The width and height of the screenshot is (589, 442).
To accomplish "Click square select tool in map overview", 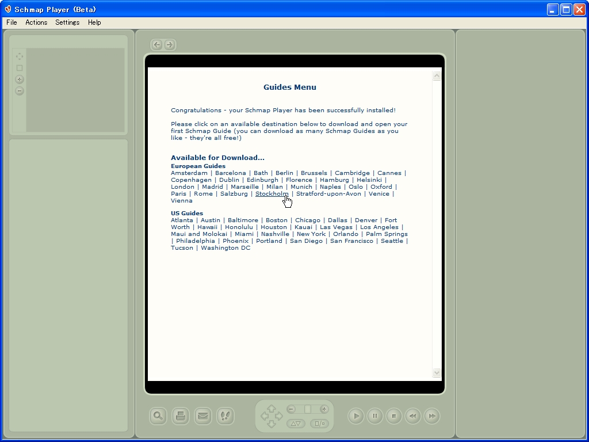I will (x=20, y=68).
